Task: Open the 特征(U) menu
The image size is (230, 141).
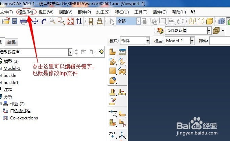Action: coord(122,12)
